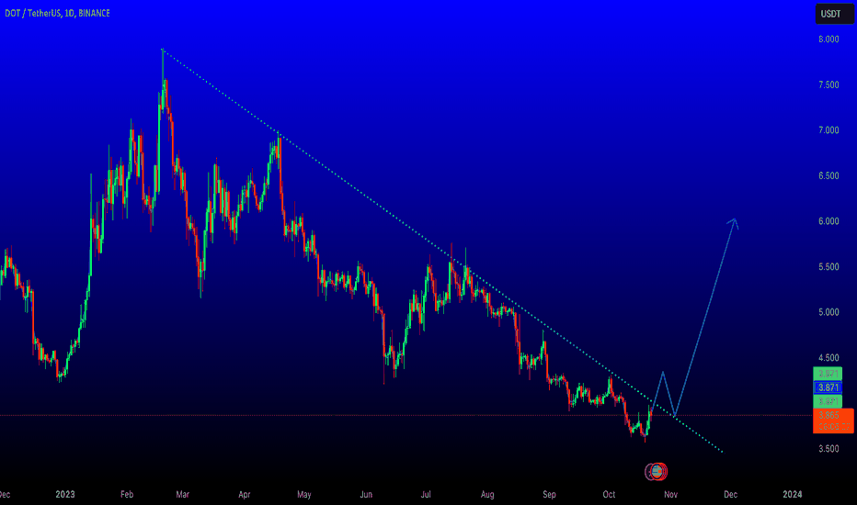Click the 6.000 price axis label

(828, 221)
